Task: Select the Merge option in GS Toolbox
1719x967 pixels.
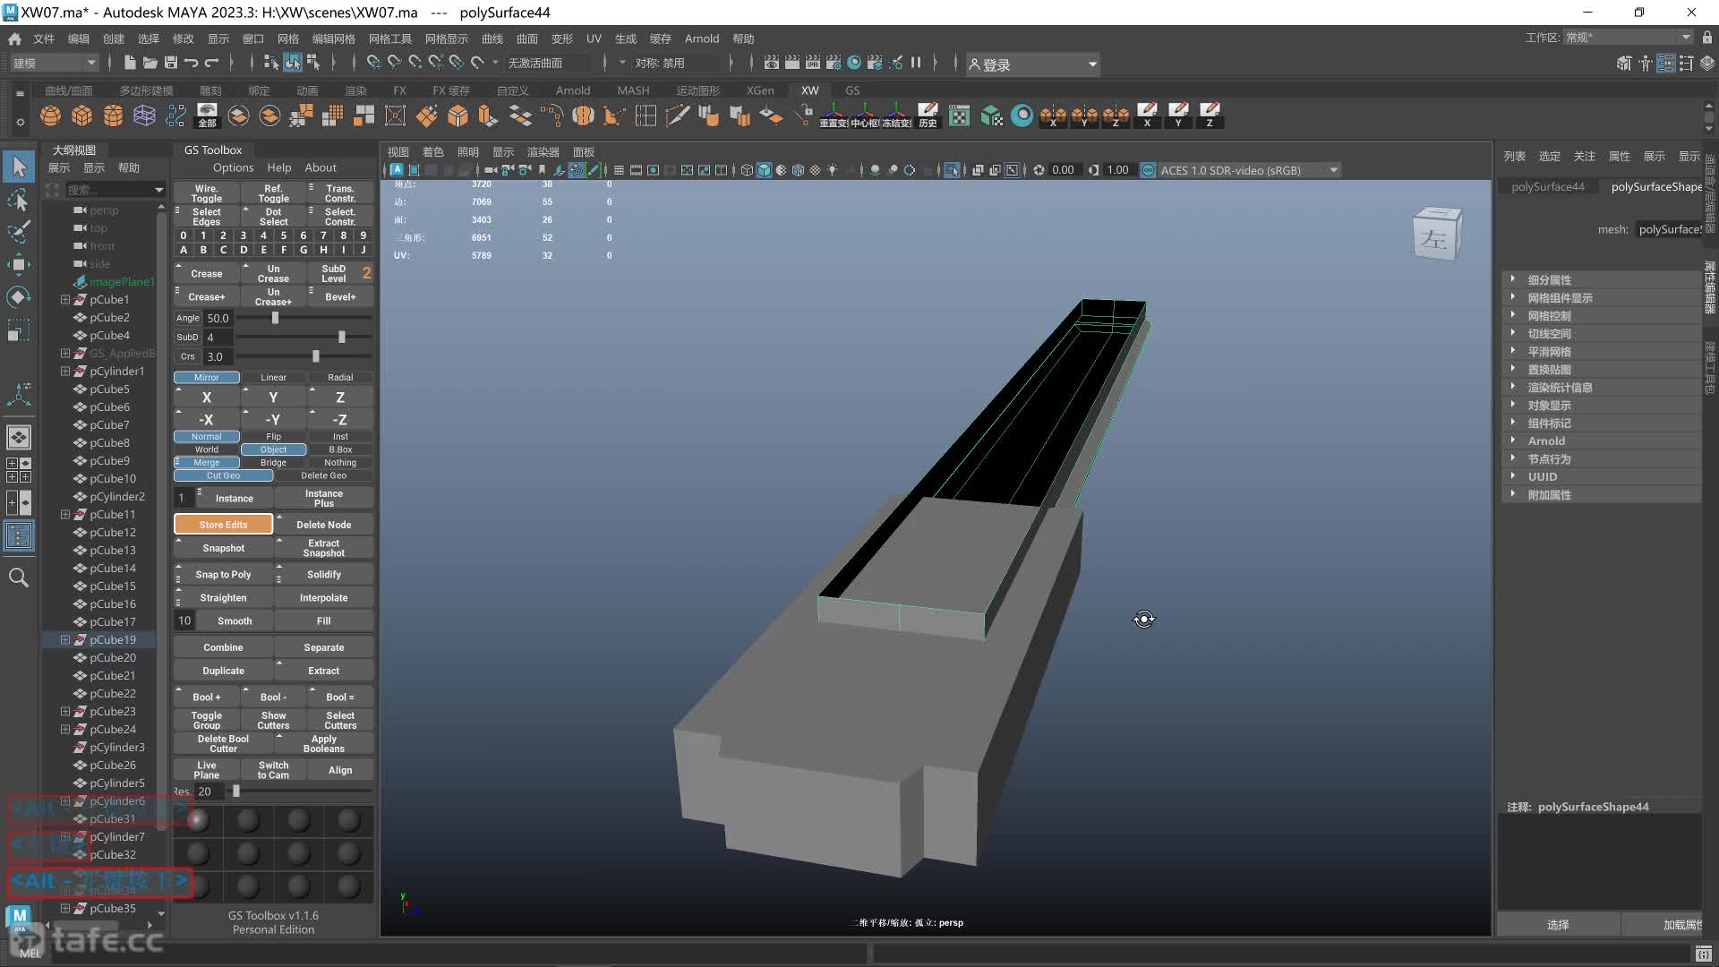Action: tap(206, 462)
